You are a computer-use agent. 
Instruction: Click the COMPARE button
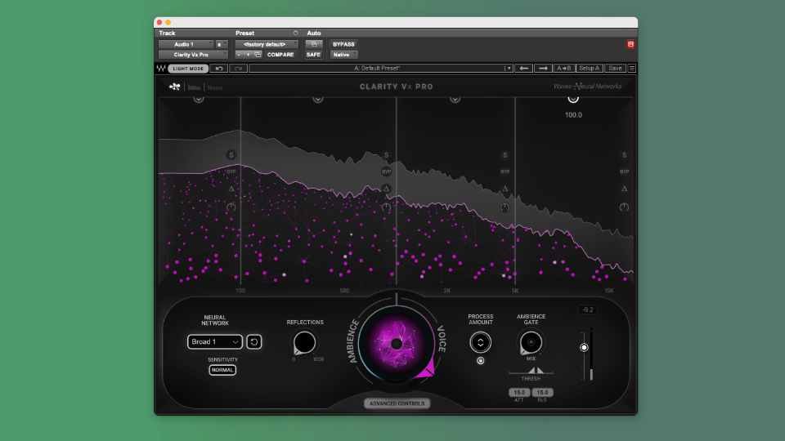[280, 55]
